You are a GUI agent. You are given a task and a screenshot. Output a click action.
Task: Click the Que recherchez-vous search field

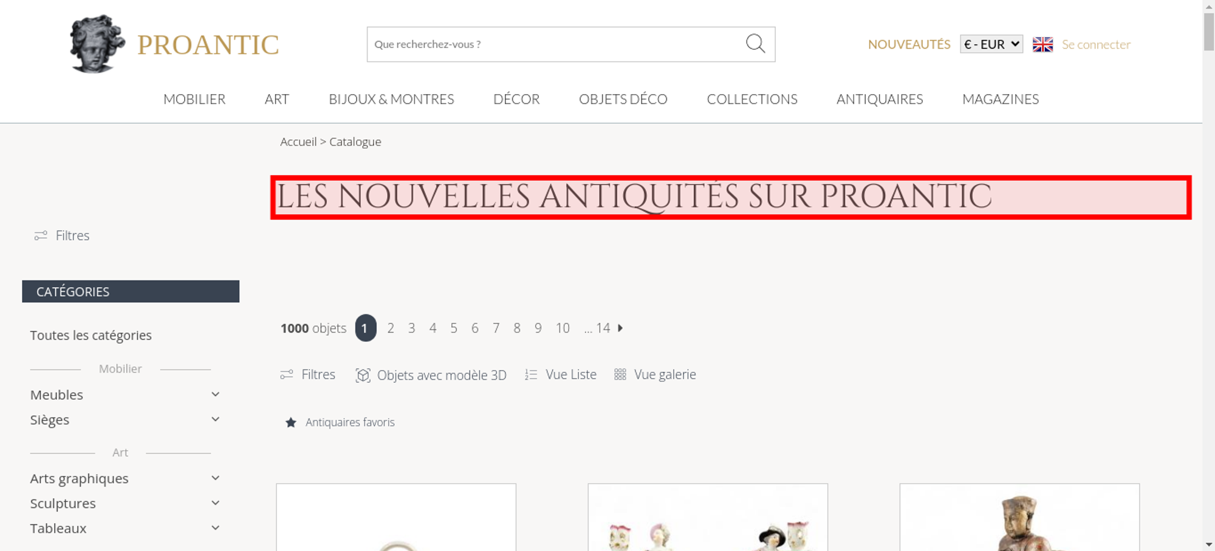(556, 44)
